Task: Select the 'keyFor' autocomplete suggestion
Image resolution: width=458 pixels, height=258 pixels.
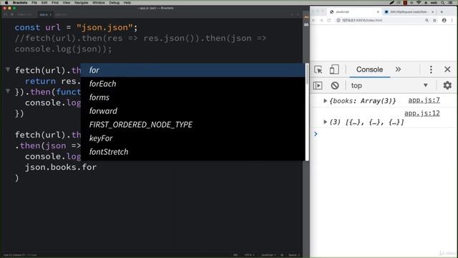Action: (x=193, y=138)
